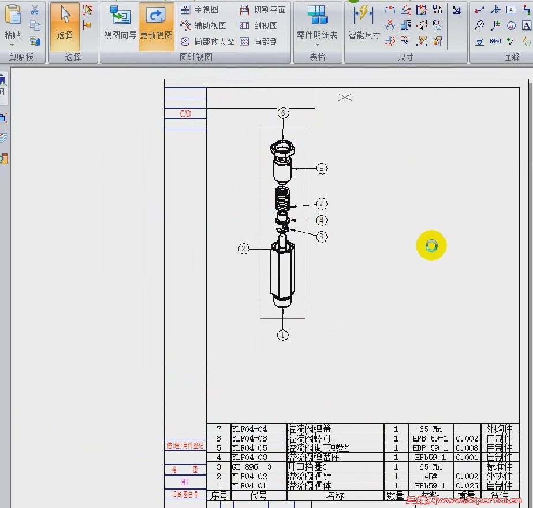Click the Copy documents icon
Image resolution: width=533 pixels, height=508 pixels.
pos(35,25)
